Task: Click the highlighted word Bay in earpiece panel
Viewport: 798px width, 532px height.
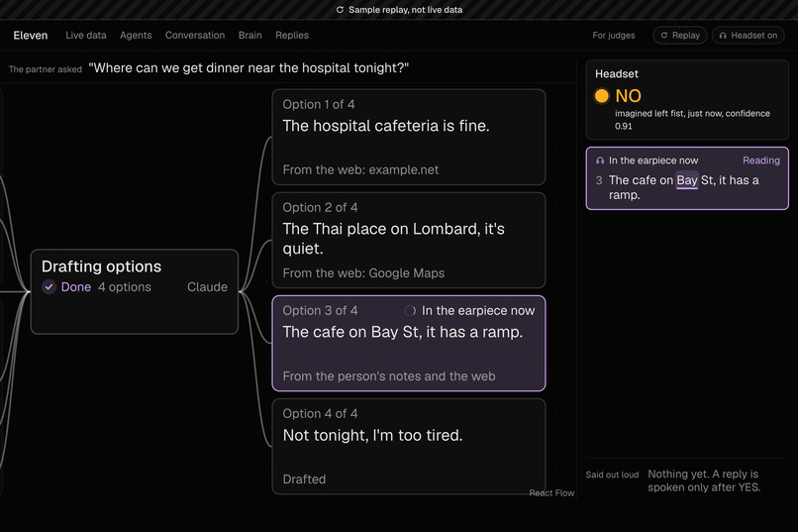Action: (686, 180)
